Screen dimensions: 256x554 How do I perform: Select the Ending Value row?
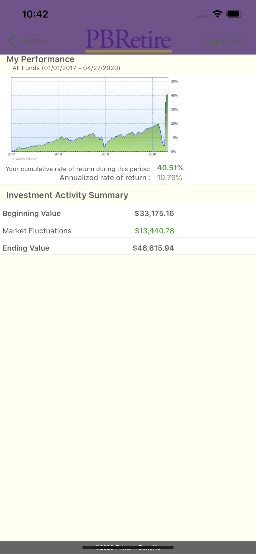[x=128, y=248]
